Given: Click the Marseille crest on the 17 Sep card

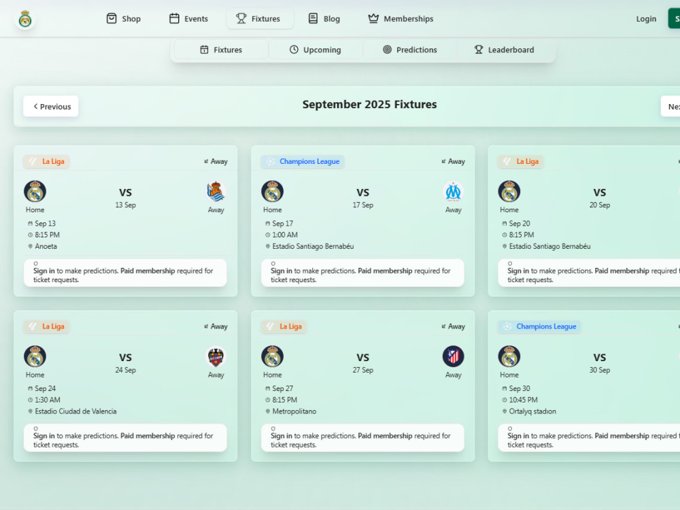Looking at the screenshot, I should pyautogui.click(x=453, y=191).
